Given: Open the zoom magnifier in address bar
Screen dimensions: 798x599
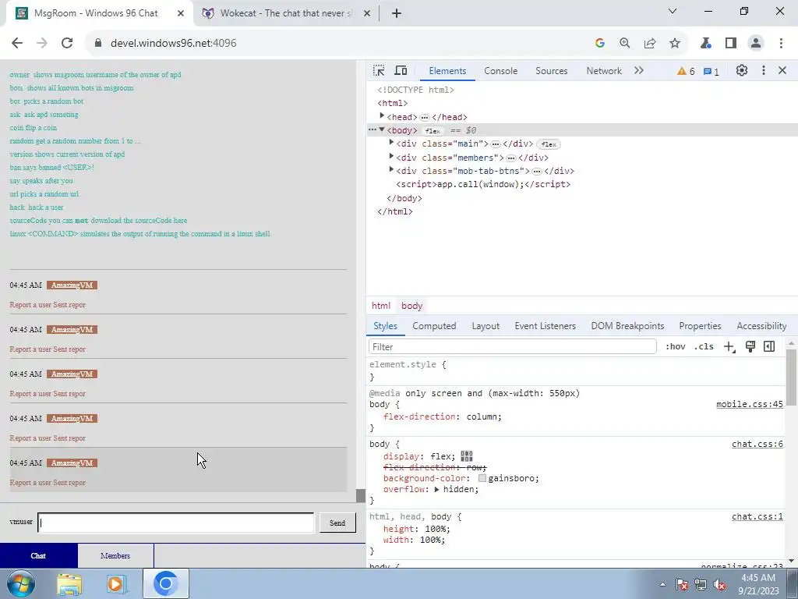Looking at the screenshot, I should click(x=624, y=44).
